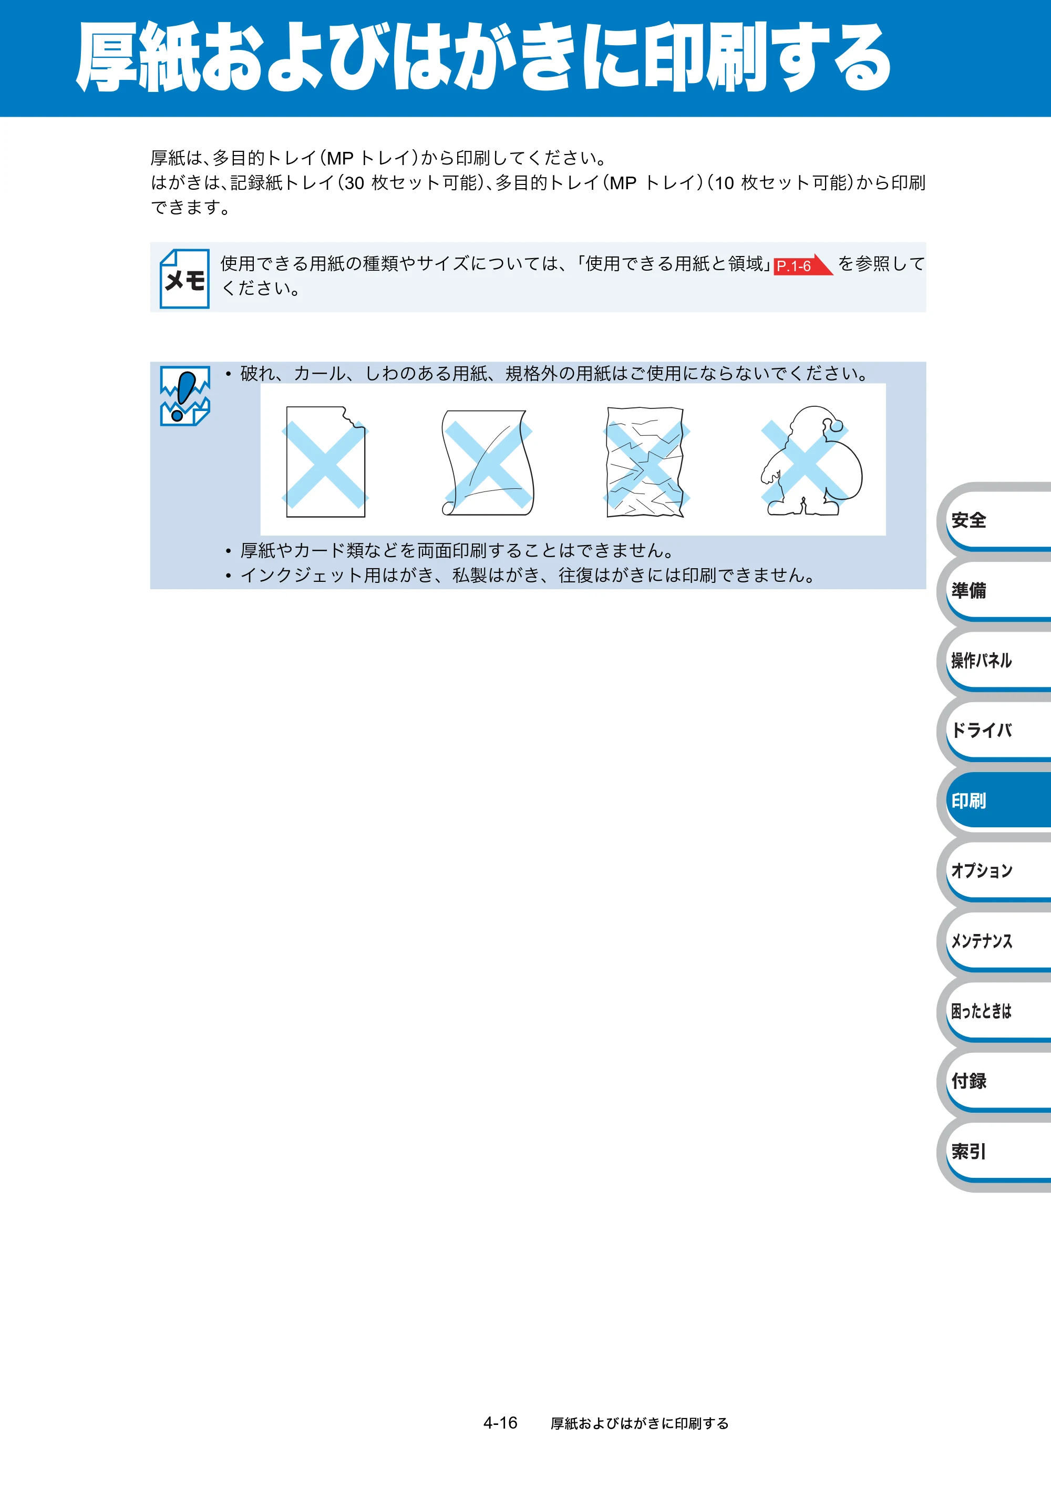Select the curled paper illustration

tap(488, 462)
